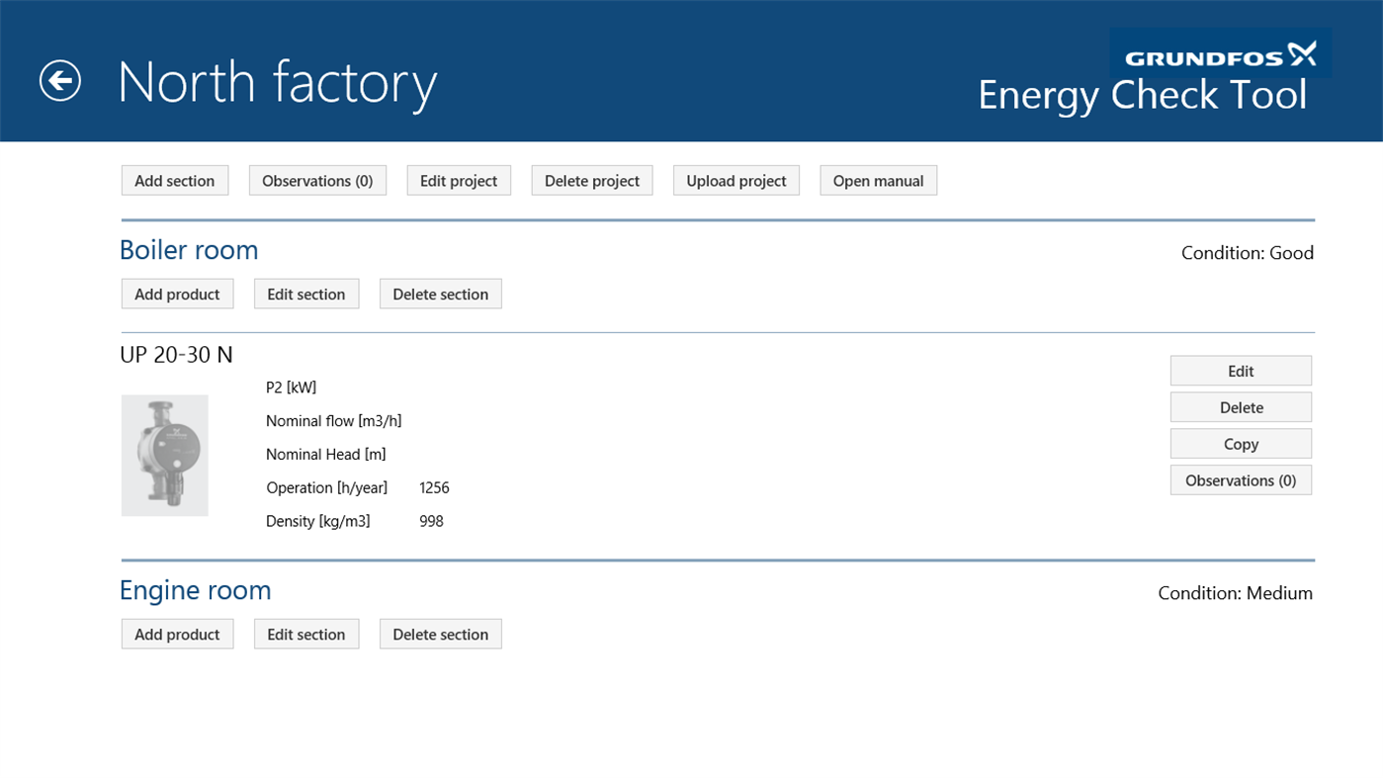This screenshot has height=778, width=1383.
Task: Delete the UP 20-30 N pump
Action: 1241,406
